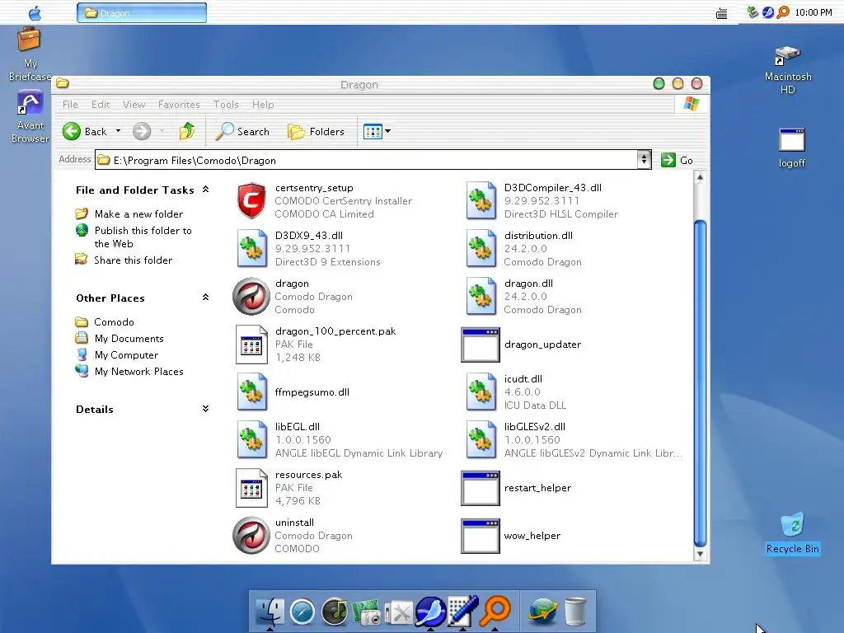Viewport: 844px width, 633px height.
Task: Click the keyboard icon in menu bar
Action: pos(722,13)
